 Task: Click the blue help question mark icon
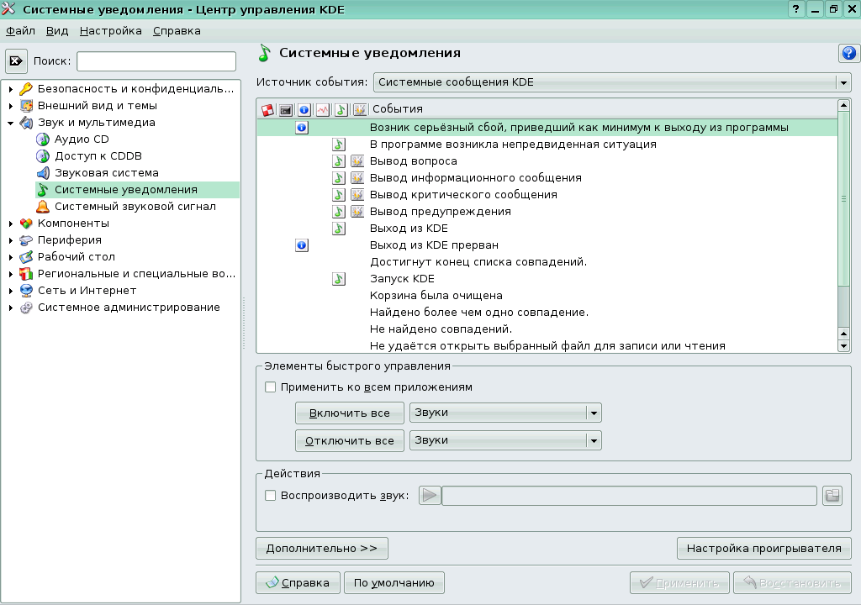pos(848,54)
